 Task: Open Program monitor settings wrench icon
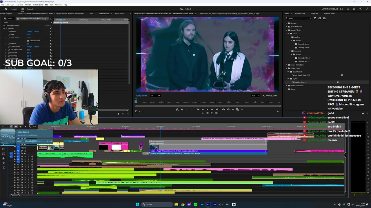263,96
